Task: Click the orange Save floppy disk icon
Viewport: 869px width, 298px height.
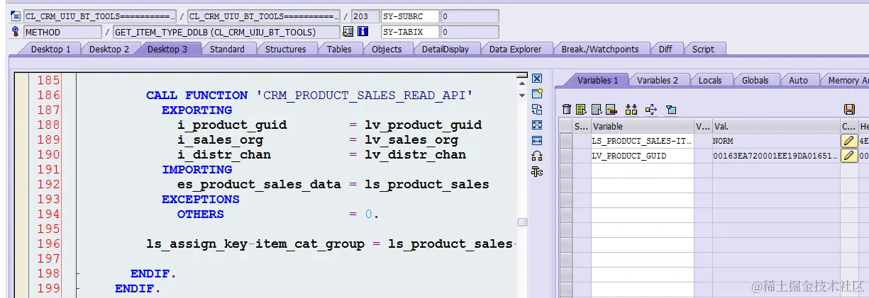Action: click(849, 109)
